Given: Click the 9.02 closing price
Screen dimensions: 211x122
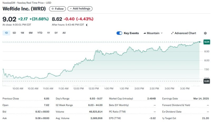Looking at the screenshot, I should tap(9, 19).
